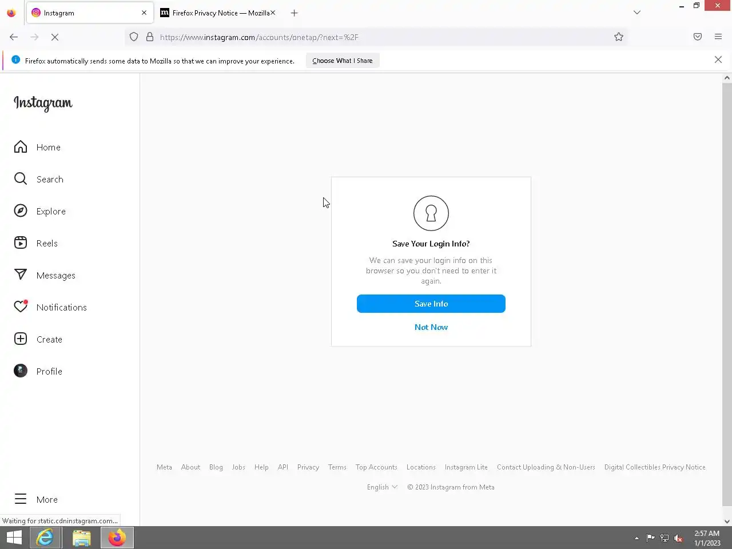
Task: Open Instagram Home from sidebar
Action: click(37, 147)
